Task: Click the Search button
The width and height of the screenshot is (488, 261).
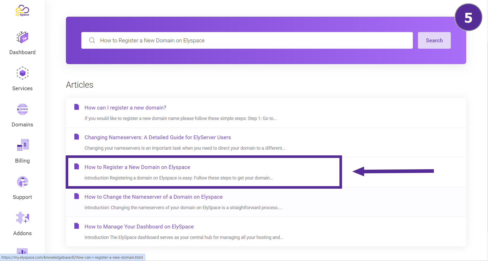Action: (x=434, y=40)
